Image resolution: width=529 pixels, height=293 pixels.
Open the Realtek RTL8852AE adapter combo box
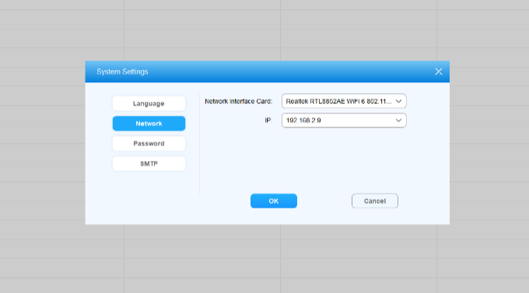[x=344, y=101]
